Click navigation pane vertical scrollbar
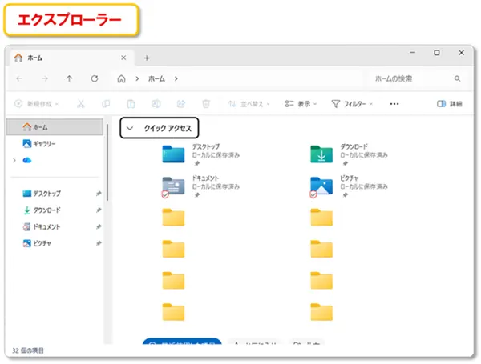 (107, 162)
